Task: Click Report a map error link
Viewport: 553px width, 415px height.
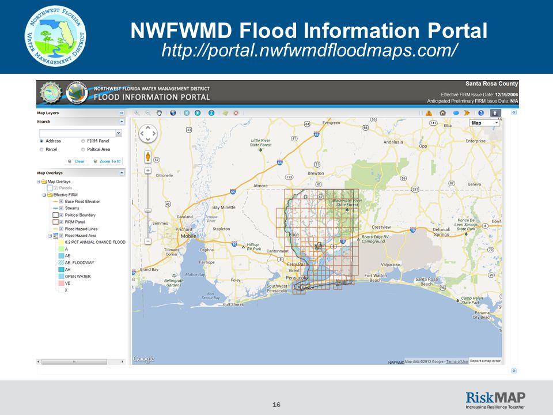Action: click(485, 361)
